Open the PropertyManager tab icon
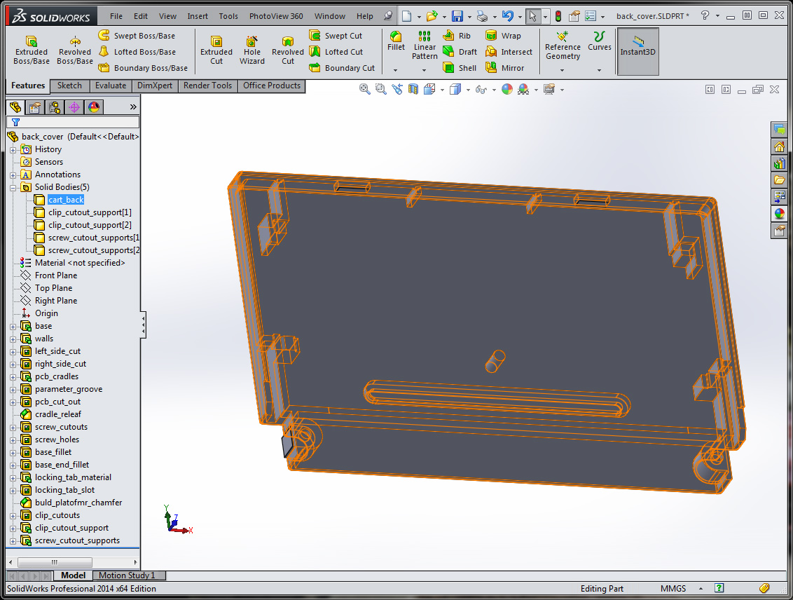The height and width of the screenshot is (600, 793). click(x=35, y=107)
